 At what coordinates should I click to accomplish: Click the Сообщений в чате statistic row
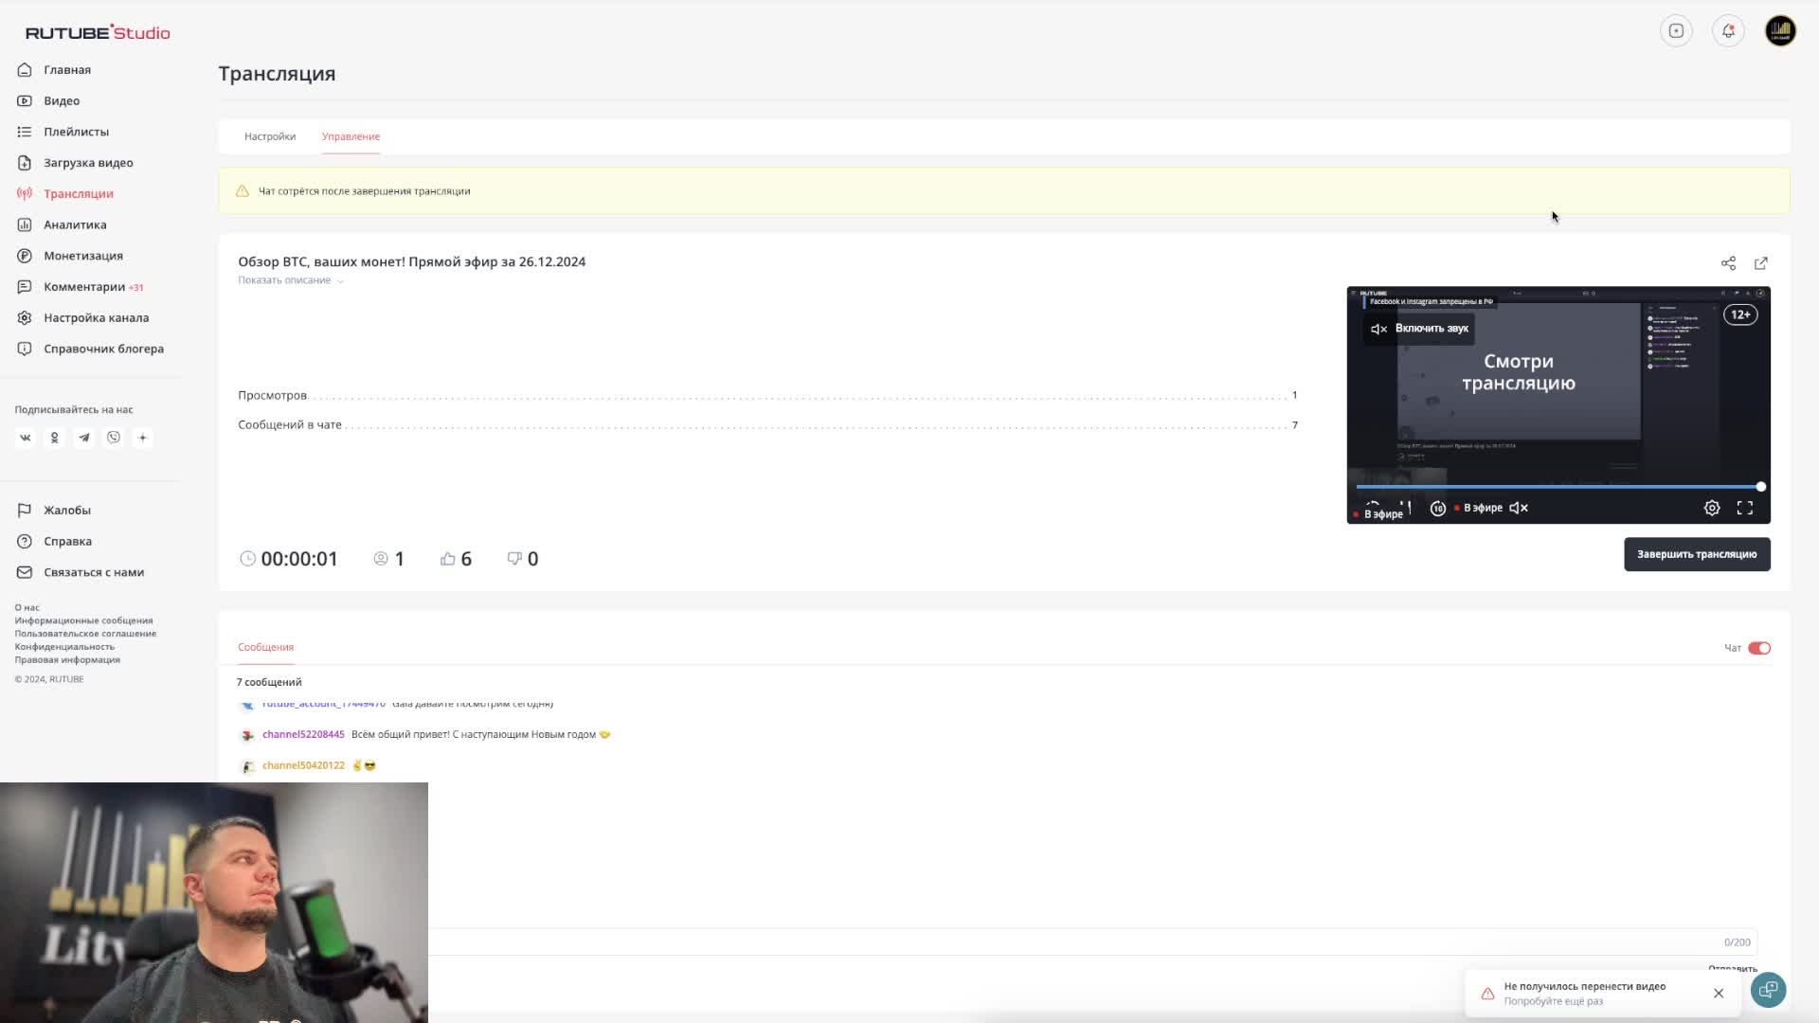(x=767, y=424)
